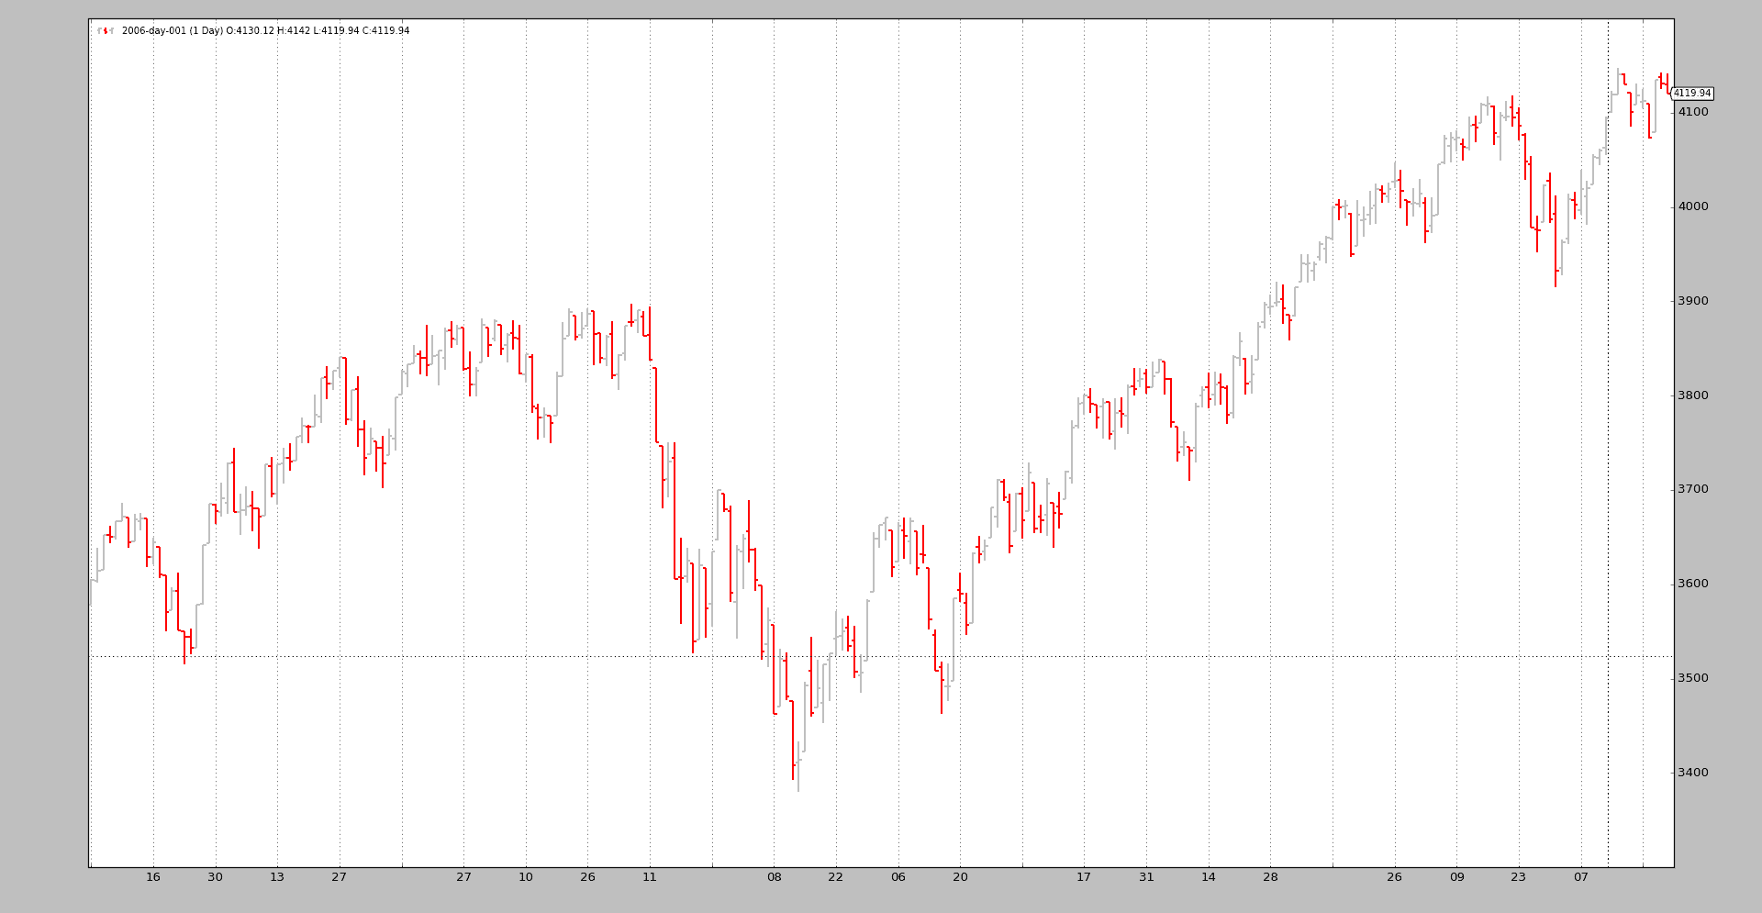This screenshot has height=913, width=1762.
Task: Click the 4100 y-axis label
Action: point(1692,112)
